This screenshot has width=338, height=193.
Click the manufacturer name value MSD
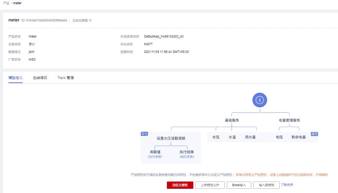pyautogui.click(x=32, y=59)
